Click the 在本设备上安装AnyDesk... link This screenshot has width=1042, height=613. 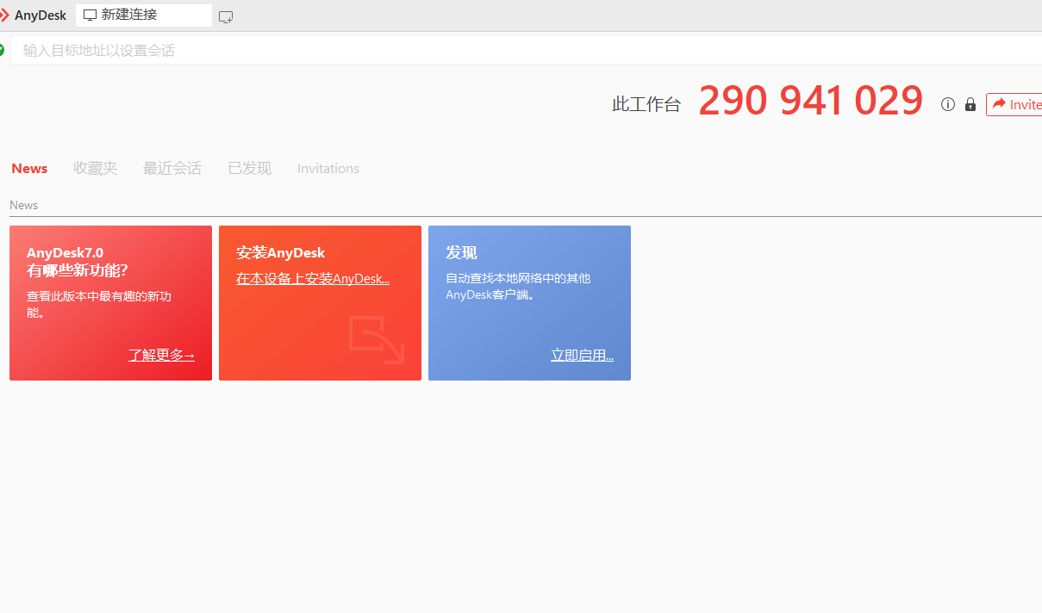coord(313,279)
